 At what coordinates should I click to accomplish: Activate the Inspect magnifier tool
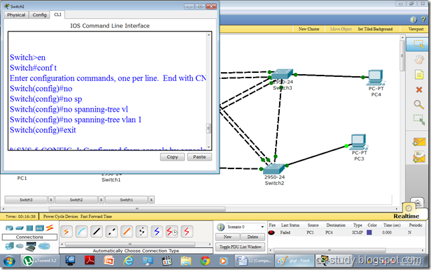pos(419,104)
